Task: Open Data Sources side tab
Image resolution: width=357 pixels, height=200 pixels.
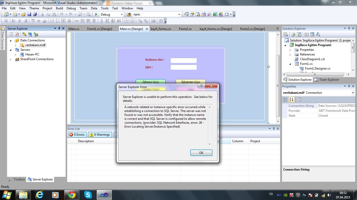Action: [x=3, y=39]
